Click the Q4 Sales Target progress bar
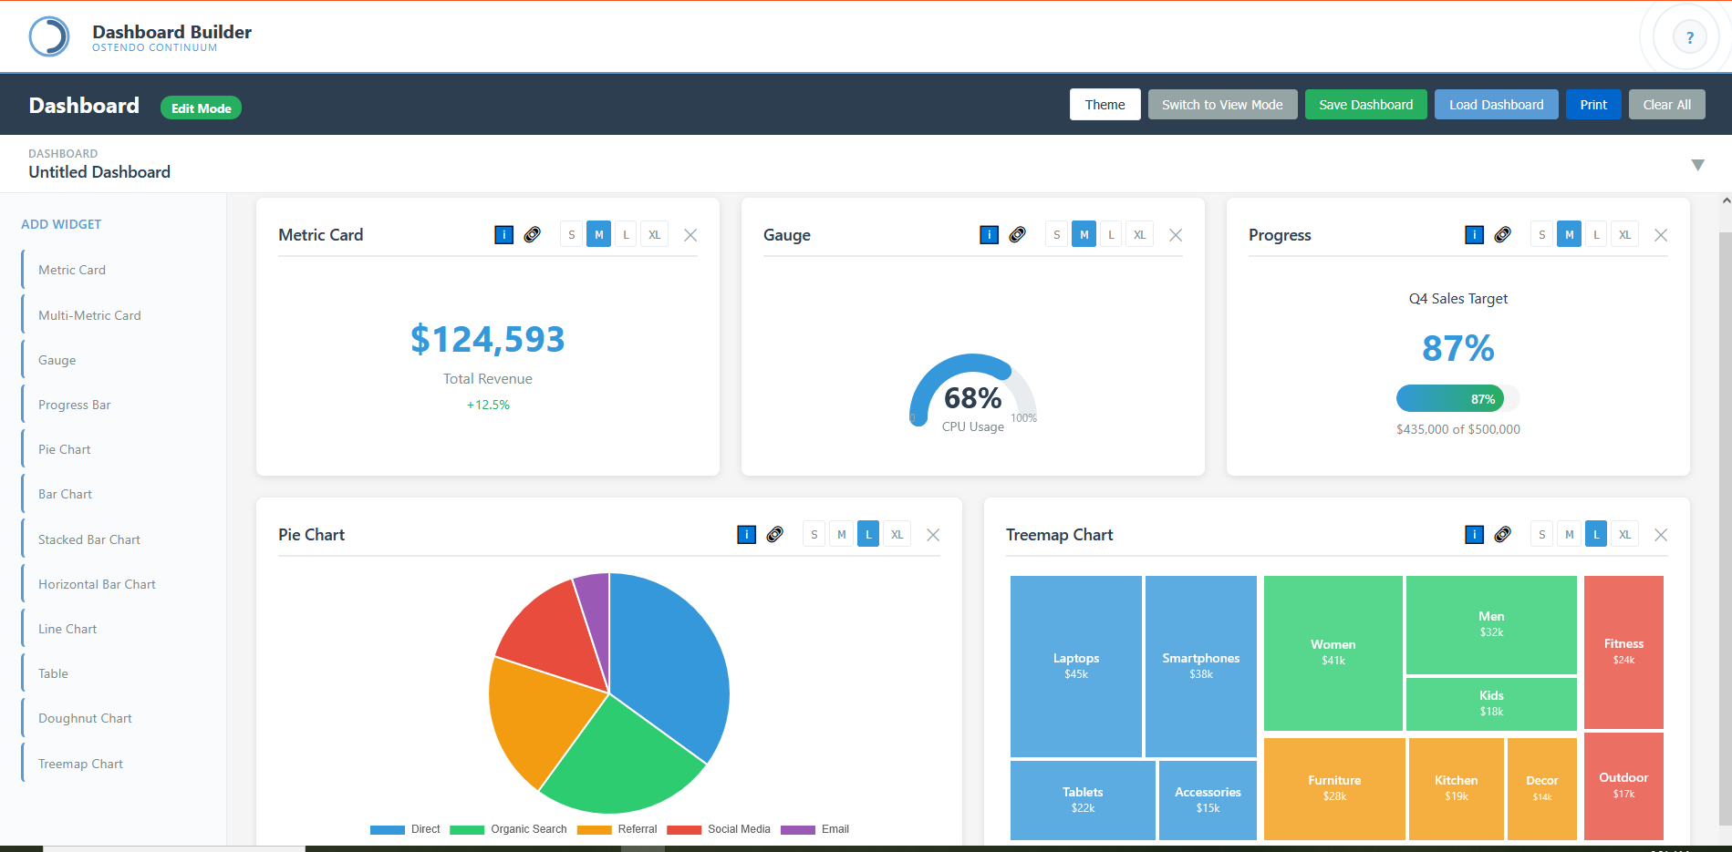Viewport: 1732px width, 852px height. tap(1457, 398)
